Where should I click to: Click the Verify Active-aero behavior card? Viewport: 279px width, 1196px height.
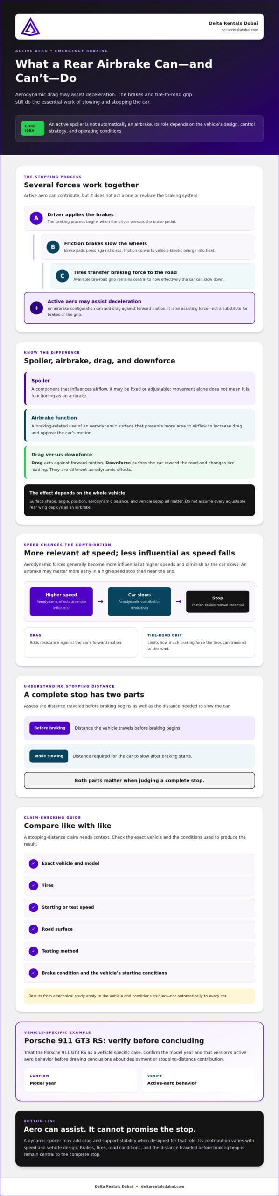pos(198,1080)
